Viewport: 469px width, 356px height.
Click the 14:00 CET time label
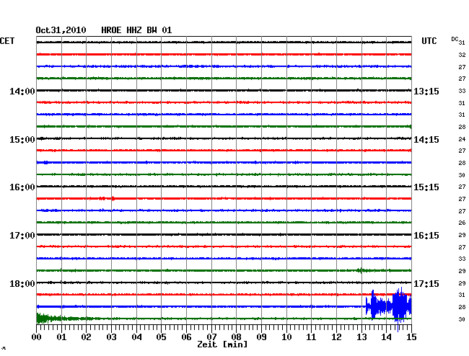point(22,91)
